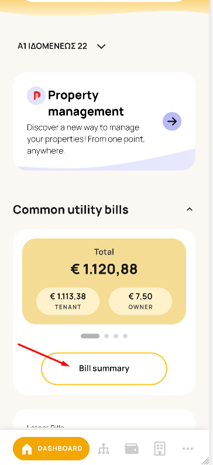Image resolution: width=213 pixels, height=465 pixels.
Task: Select the € 7,50 Owner pill
Action: [x=140, y=301]
